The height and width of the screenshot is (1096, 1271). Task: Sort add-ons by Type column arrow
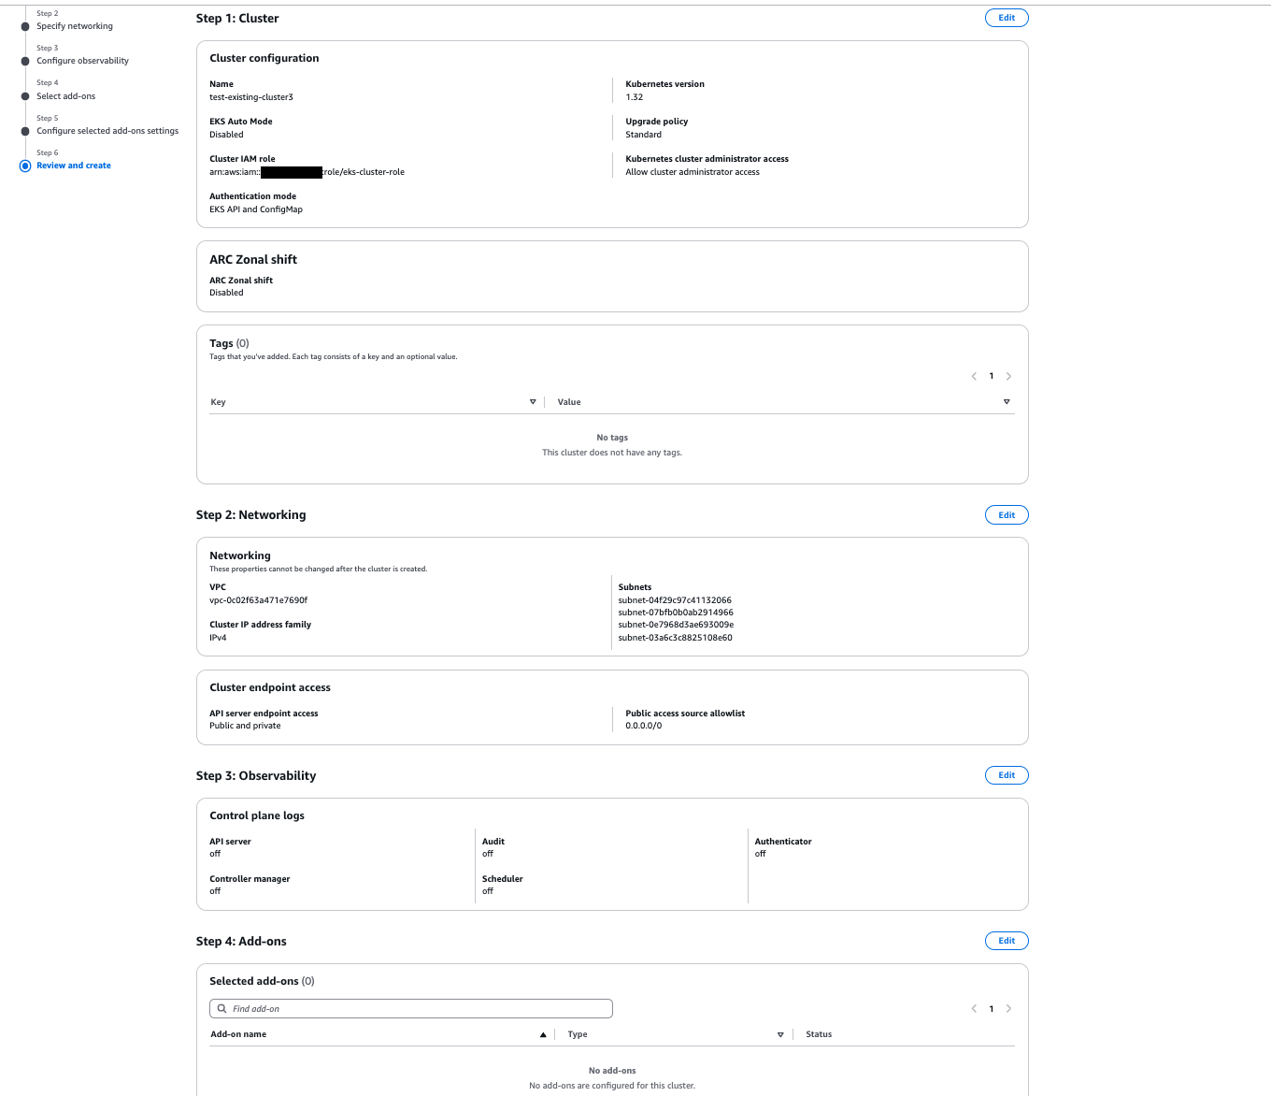[x=780, y=1034]
